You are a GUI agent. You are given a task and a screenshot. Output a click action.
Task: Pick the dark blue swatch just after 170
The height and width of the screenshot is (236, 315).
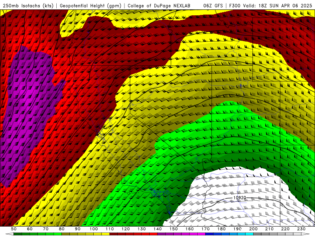(209, 234)
